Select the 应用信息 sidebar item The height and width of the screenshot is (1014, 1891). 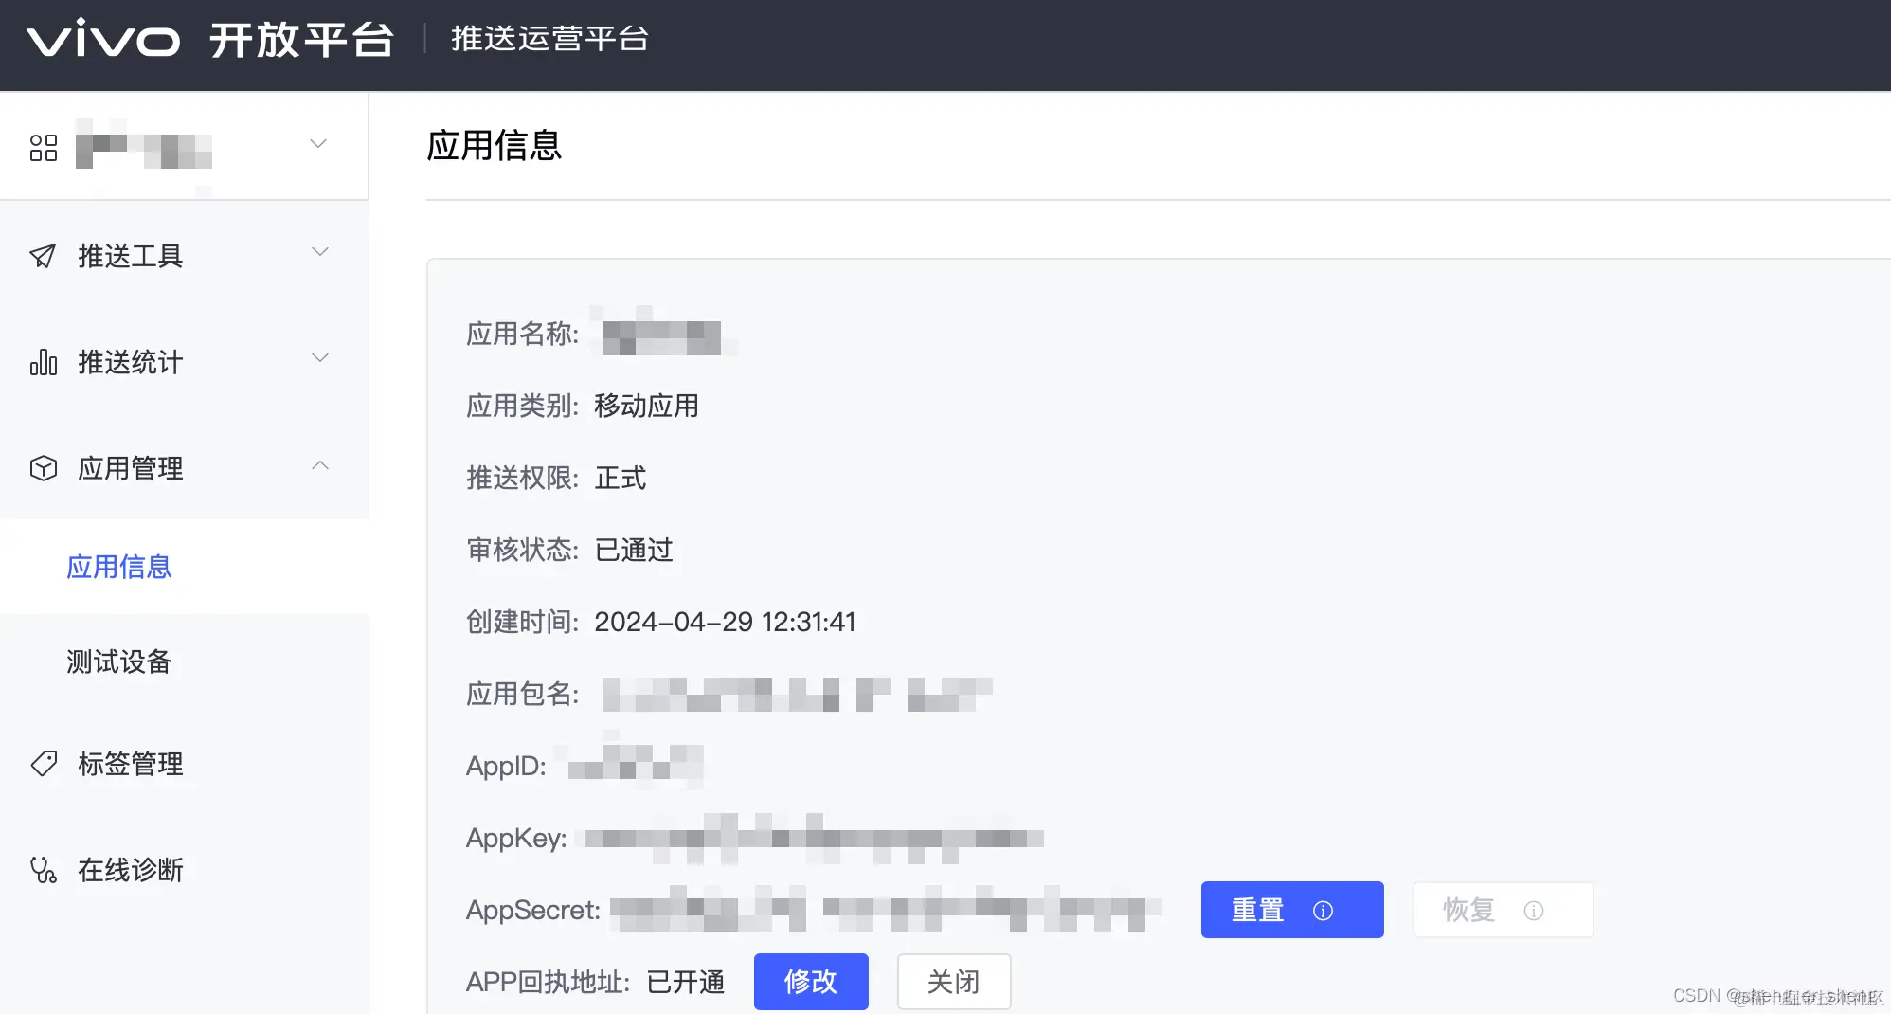(117, 567)
